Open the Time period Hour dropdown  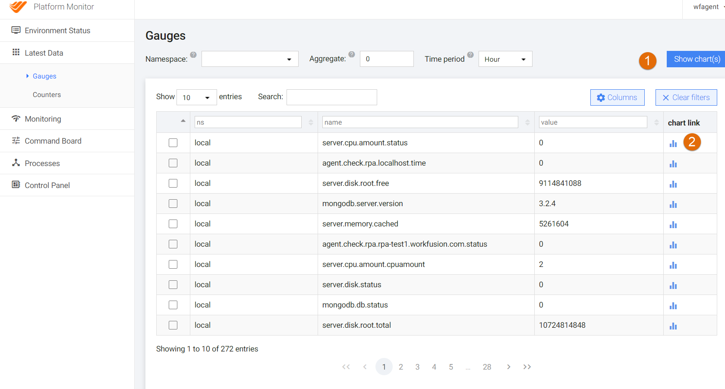(505, 59)
